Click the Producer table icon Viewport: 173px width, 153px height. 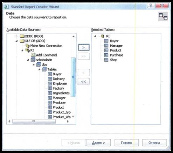[50, 102]
